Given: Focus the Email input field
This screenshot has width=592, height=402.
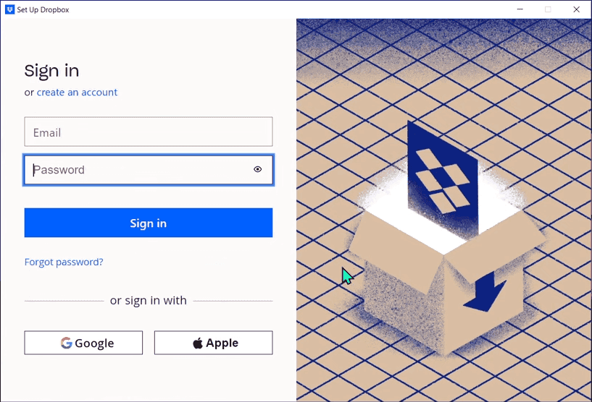Looking at the screenshot, I should [149, 132].
